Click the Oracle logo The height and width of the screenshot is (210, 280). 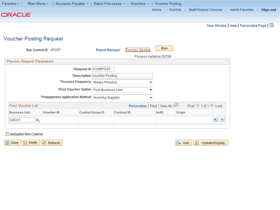[16, 14]
